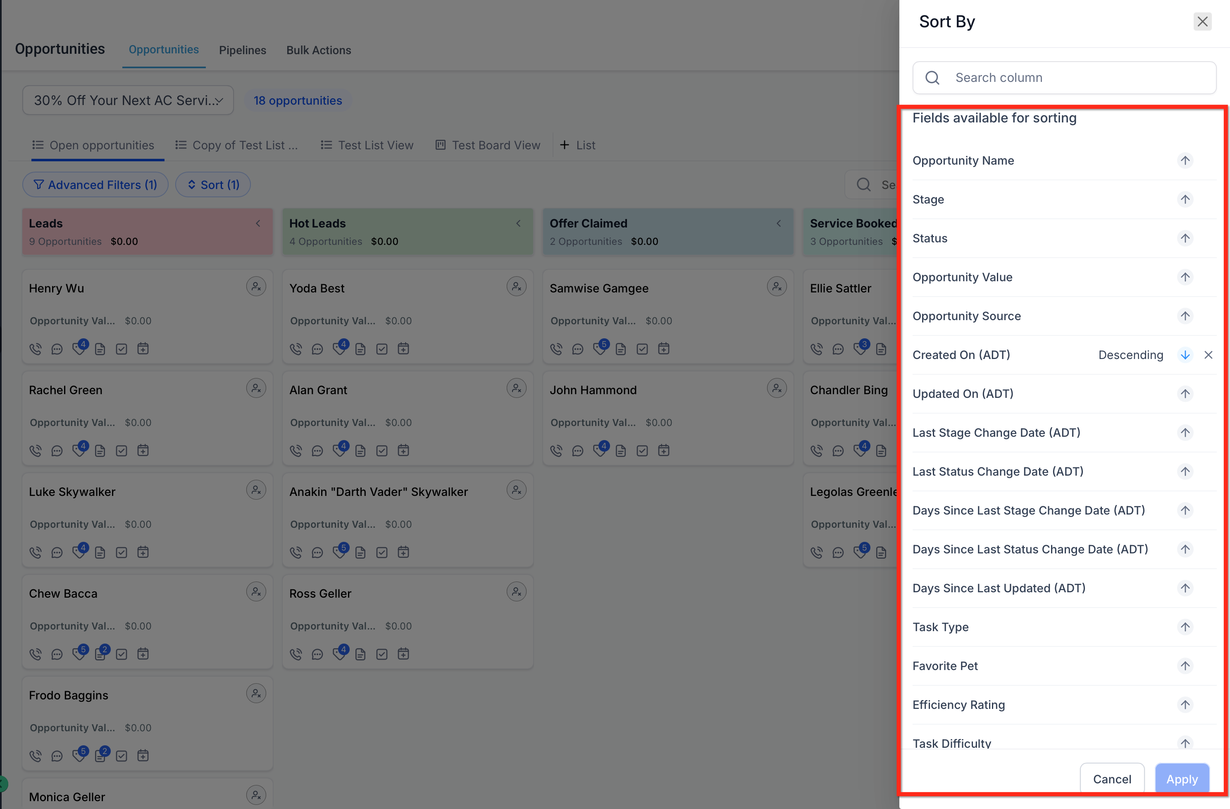Focus the Search column input field
This screenshot has height=809, width=1230.
(1064, 78)
